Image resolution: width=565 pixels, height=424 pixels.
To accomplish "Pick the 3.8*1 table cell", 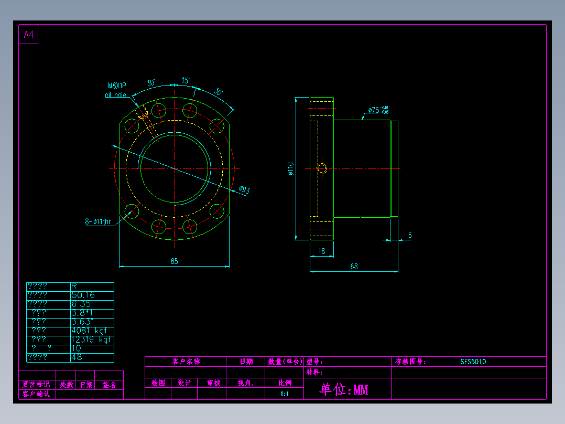I will (82, 313).
